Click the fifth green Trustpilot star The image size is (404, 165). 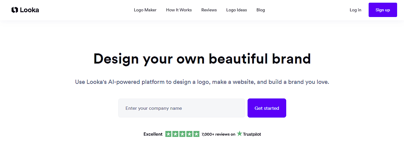point(196,134)
